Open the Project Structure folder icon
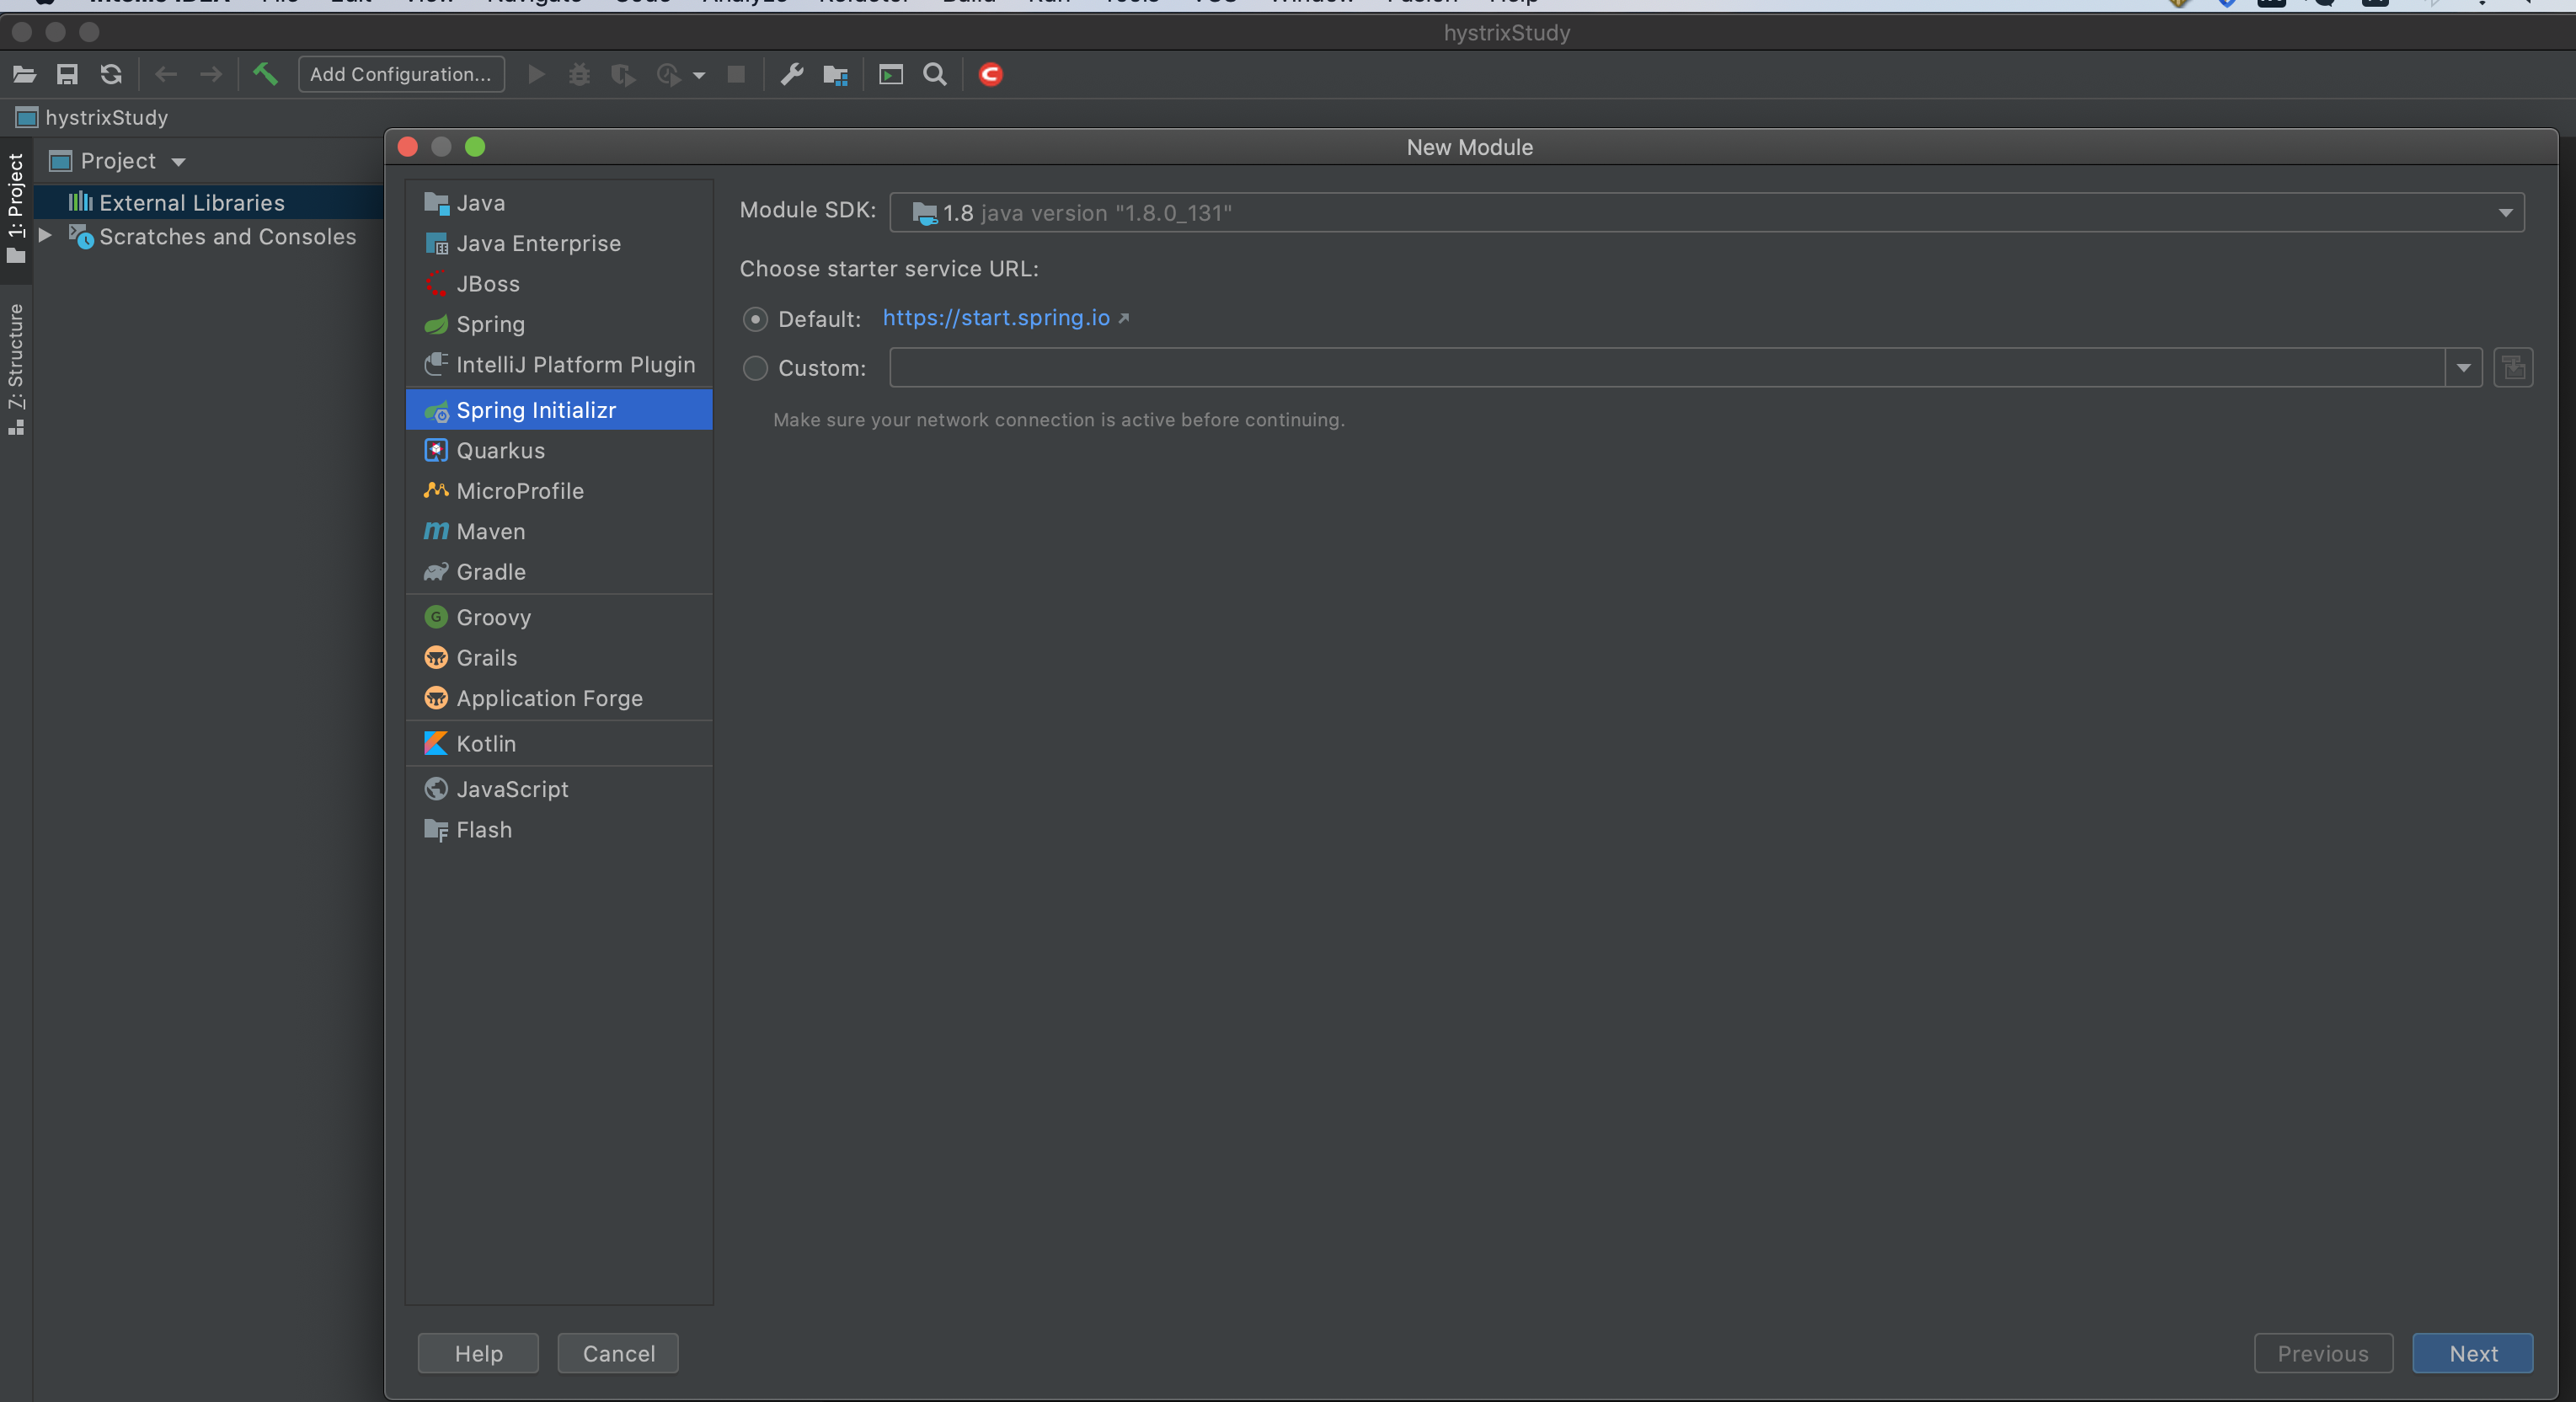 835,74
